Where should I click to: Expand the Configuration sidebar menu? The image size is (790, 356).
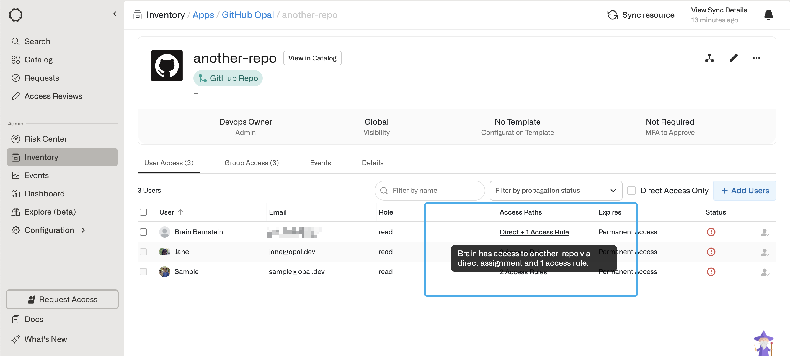coord(49,230)
